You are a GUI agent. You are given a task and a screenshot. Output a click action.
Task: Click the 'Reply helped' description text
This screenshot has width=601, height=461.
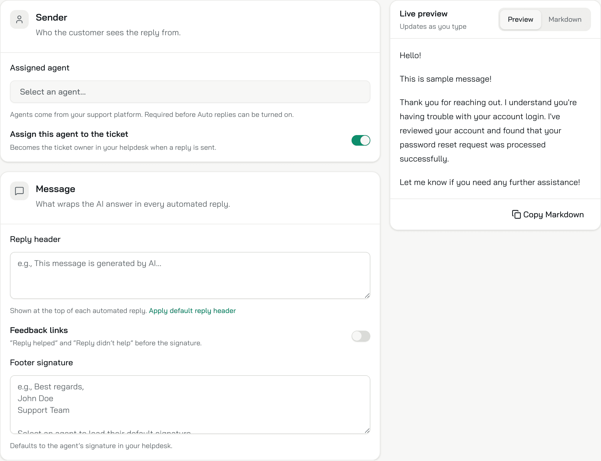tap(106, 343)
